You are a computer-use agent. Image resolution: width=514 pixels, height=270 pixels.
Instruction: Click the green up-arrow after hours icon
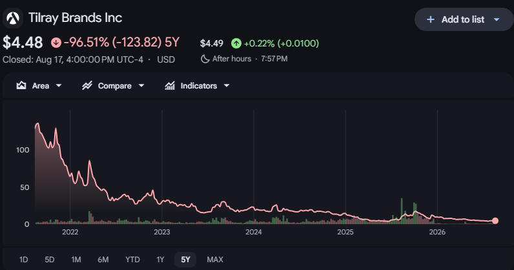coord(236,43)
